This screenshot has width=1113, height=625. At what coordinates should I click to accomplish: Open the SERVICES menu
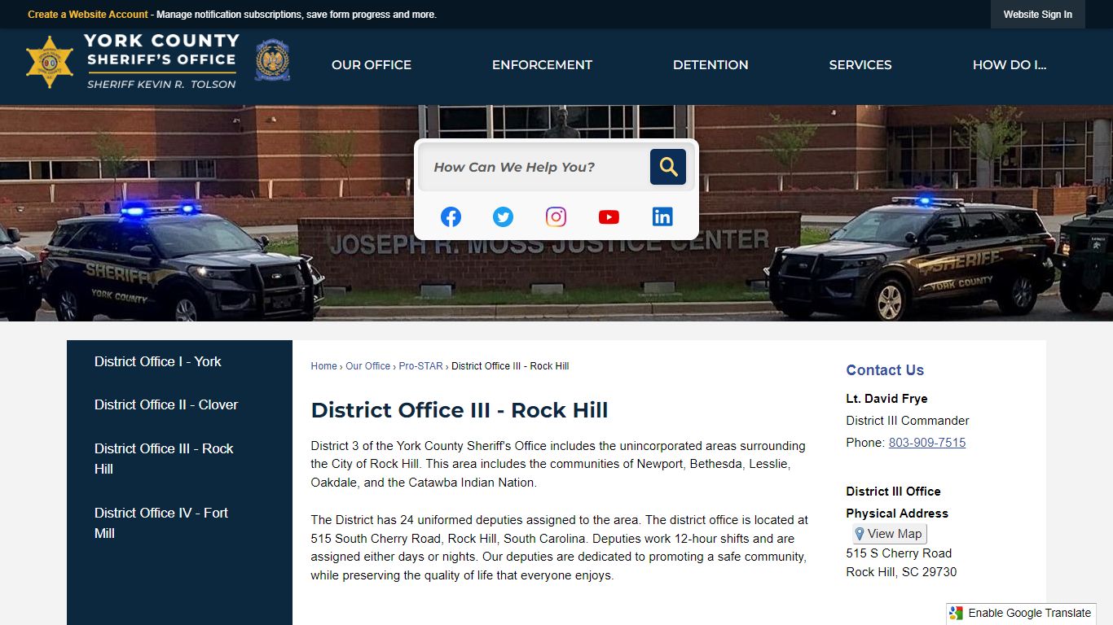point(860,65)
